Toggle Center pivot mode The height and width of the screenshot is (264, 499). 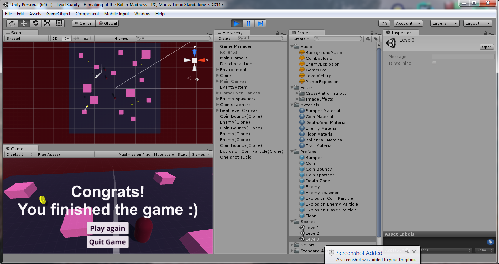click(84, 23)
